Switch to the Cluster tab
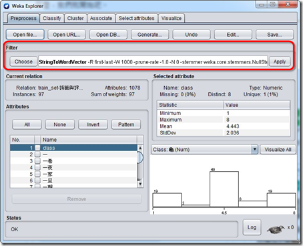Screen dimensions: 303x246 pyautogui.click(x=75, y=18)
